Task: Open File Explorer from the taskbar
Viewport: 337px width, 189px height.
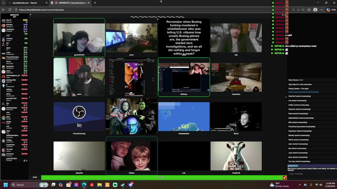Action: point(100,185)
